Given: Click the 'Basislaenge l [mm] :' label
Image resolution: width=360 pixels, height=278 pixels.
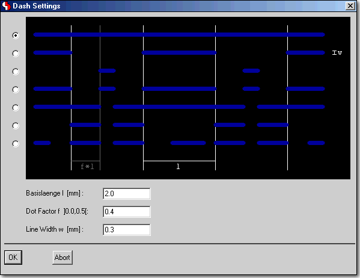Looking at the screenshot, I should 55,193.
